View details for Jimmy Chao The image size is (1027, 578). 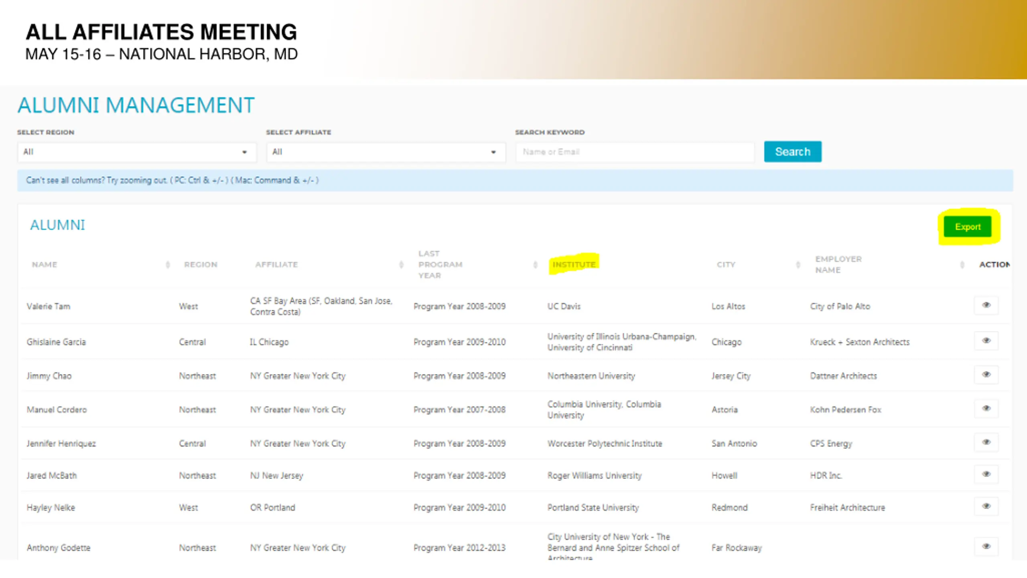tap(986, 375)
